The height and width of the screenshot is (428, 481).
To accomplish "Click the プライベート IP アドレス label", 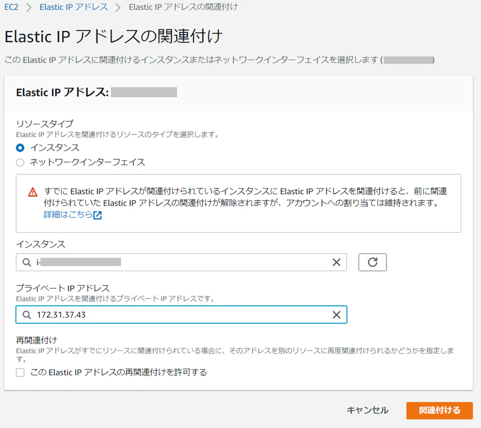I will pos(63,288).
